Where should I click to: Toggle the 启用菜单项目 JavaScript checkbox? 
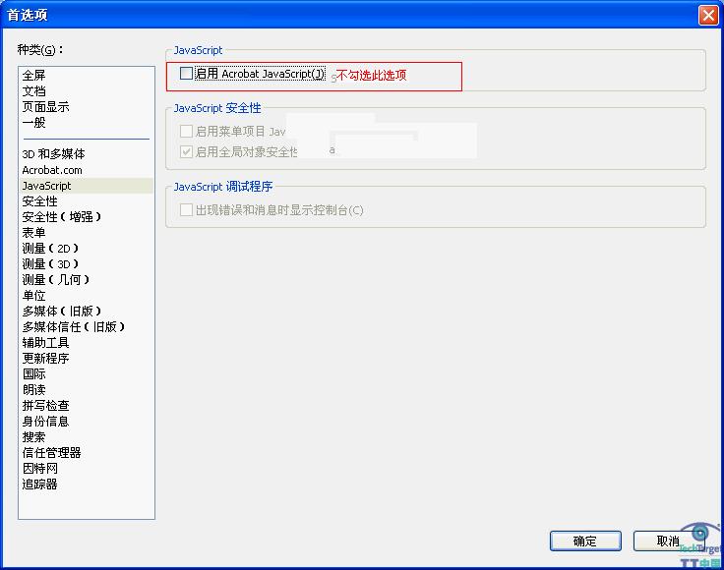pyautogui.click(x=187, y=131)
